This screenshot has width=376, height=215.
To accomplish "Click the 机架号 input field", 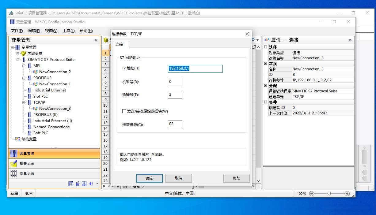I will coord(175,82).
